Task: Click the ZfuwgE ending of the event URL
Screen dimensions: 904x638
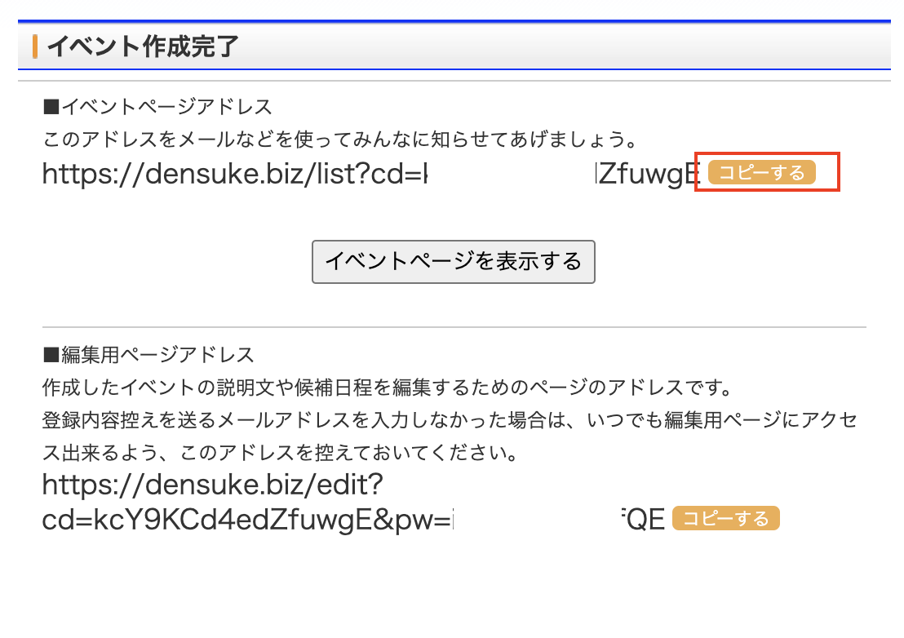Action: [x=649, y=173]
